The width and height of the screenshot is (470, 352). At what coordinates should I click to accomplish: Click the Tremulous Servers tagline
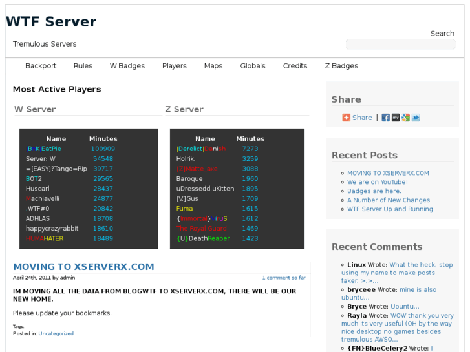45,44
